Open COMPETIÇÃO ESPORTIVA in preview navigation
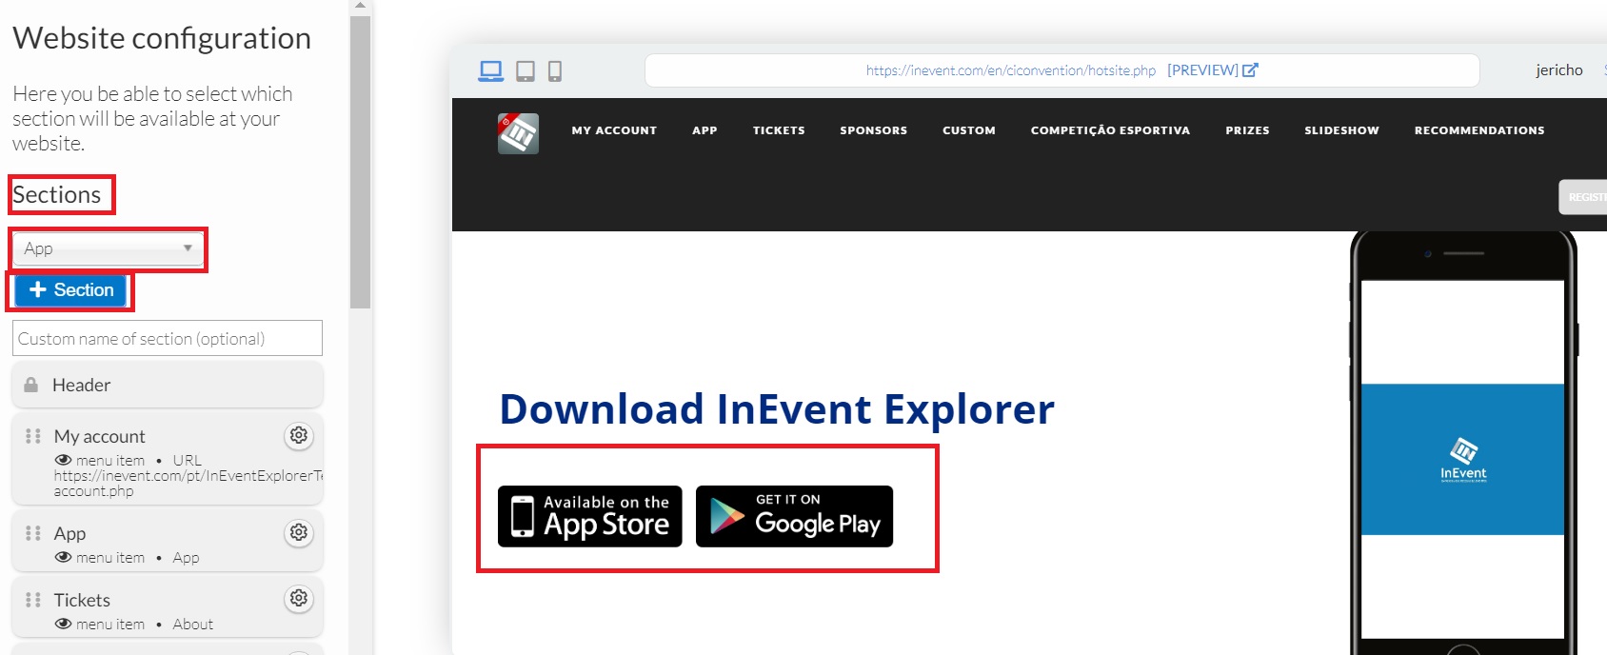This screenshot has width=1607, height=655. 1110,130
